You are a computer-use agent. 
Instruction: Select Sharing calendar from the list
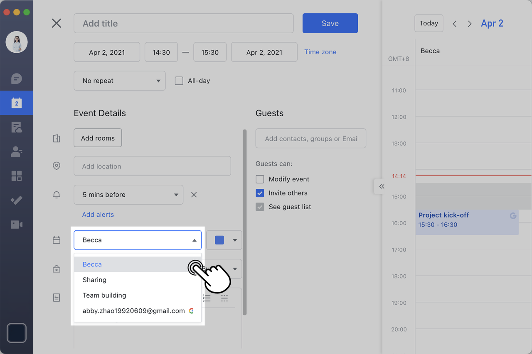(x=95, y=280)
